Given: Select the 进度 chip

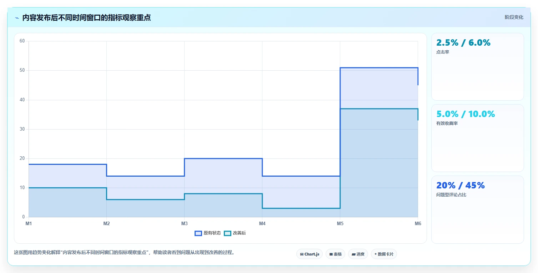Looking at the screenshot, I should [x=358, y=254].
